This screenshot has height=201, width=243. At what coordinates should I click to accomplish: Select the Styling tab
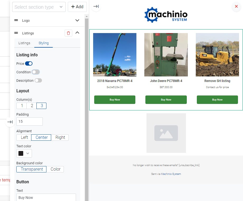click(44, 43)
